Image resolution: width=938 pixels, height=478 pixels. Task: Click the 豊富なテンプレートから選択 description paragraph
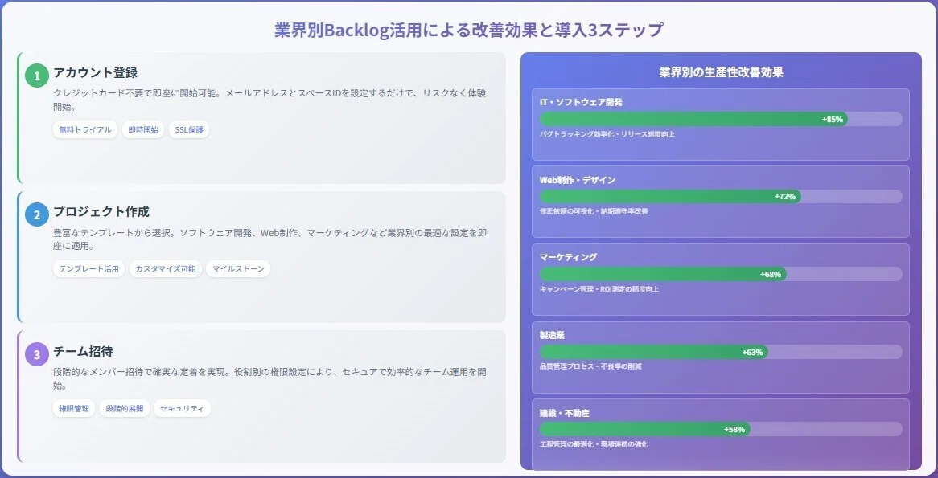coord(269,239)
